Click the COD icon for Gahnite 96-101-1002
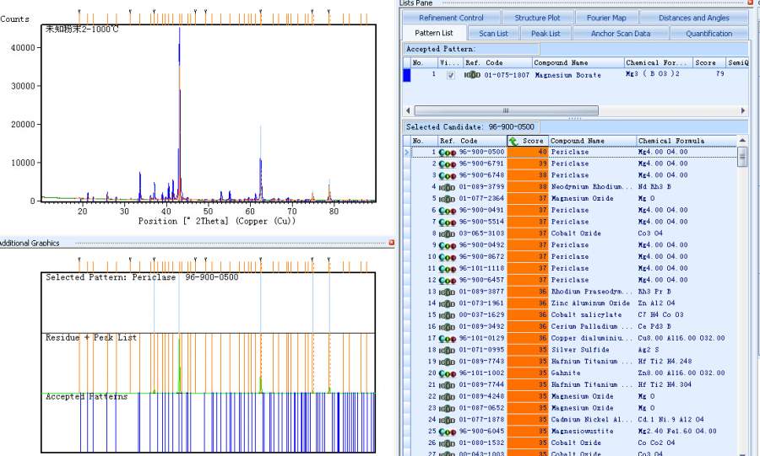 pos(448,373)
